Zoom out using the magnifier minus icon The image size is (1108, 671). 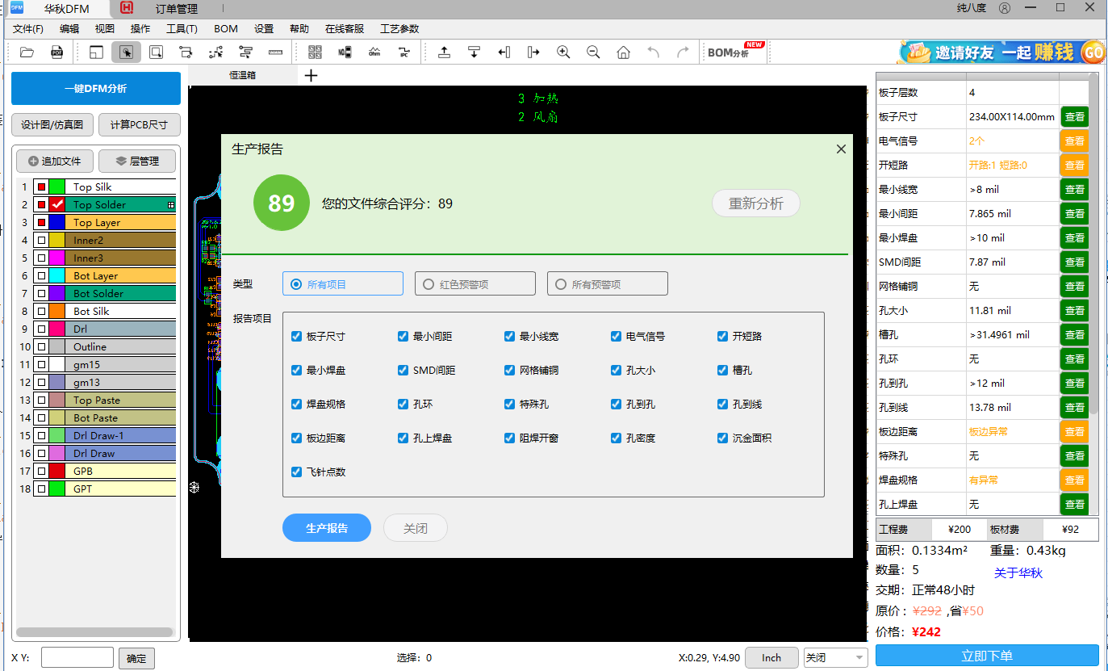point(593,52)
